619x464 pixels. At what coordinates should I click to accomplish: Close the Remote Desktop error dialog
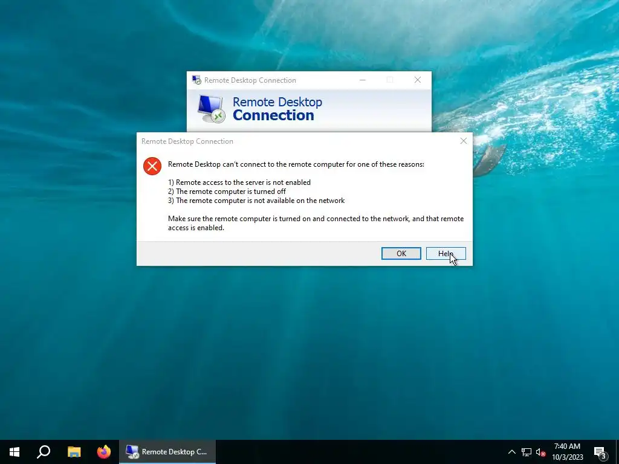pyautogui.click(x=464, y=141)
